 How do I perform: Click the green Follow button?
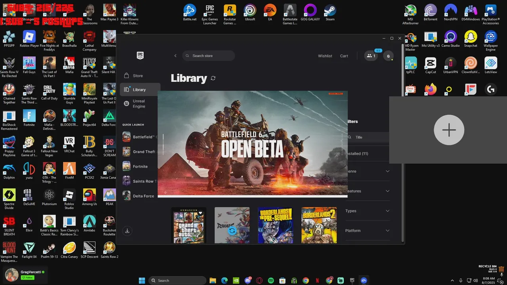(27, 277)
